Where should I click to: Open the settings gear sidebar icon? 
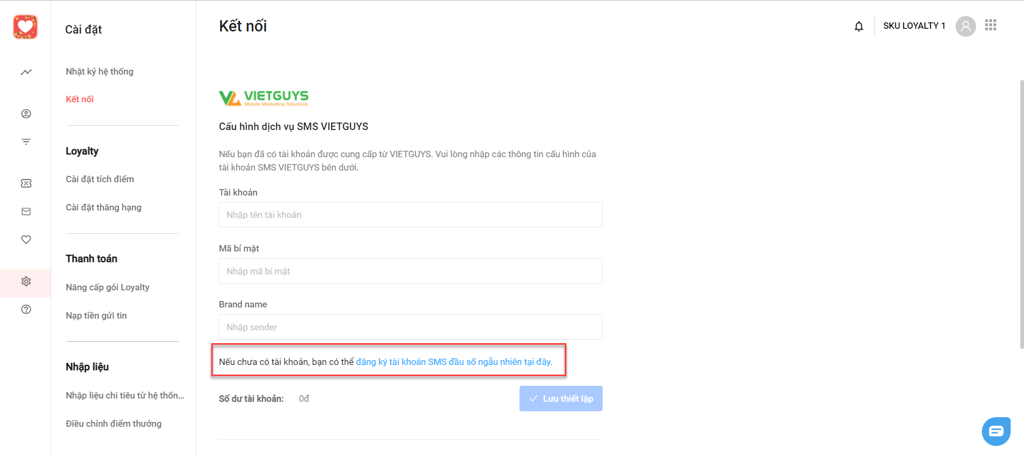26,281
